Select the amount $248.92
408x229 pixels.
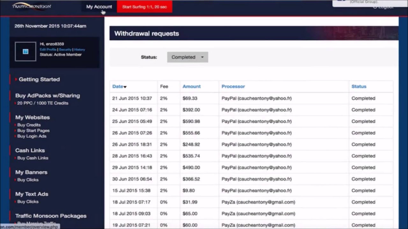tap(191, 144)
